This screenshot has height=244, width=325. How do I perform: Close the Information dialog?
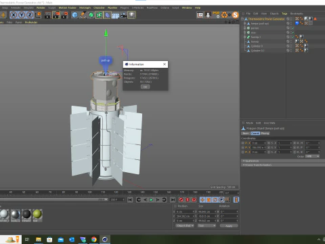165,64
